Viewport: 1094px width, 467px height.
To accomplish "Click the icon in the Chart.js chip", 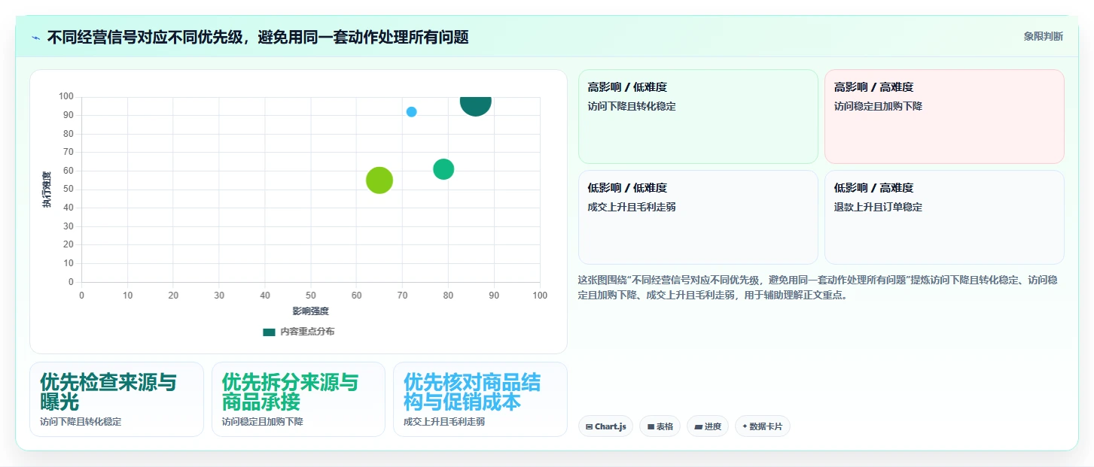I will [589, 426].
